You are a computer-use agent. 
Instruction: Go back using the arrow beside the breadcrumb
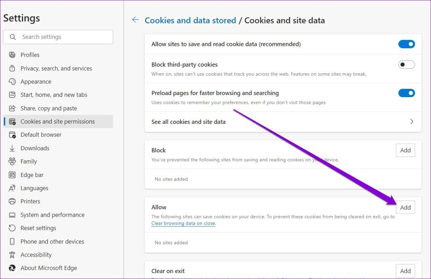[135, 20]
